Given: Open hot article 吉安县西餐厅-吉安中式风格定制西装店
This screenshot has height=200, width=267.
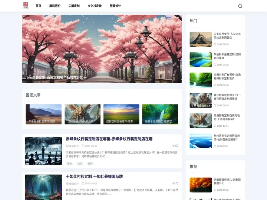Looking at the screenshot, I should 227,36.
